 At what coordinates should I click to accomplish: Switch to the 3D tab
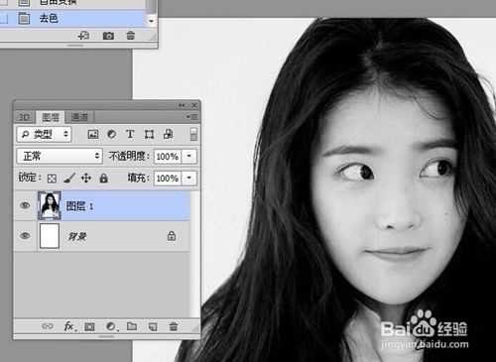pos(24,117)
